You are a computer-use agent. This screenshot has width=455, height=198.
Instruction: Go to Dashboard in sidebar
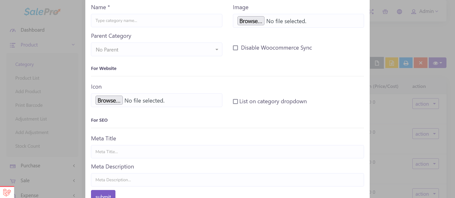[x=32, y=30]
